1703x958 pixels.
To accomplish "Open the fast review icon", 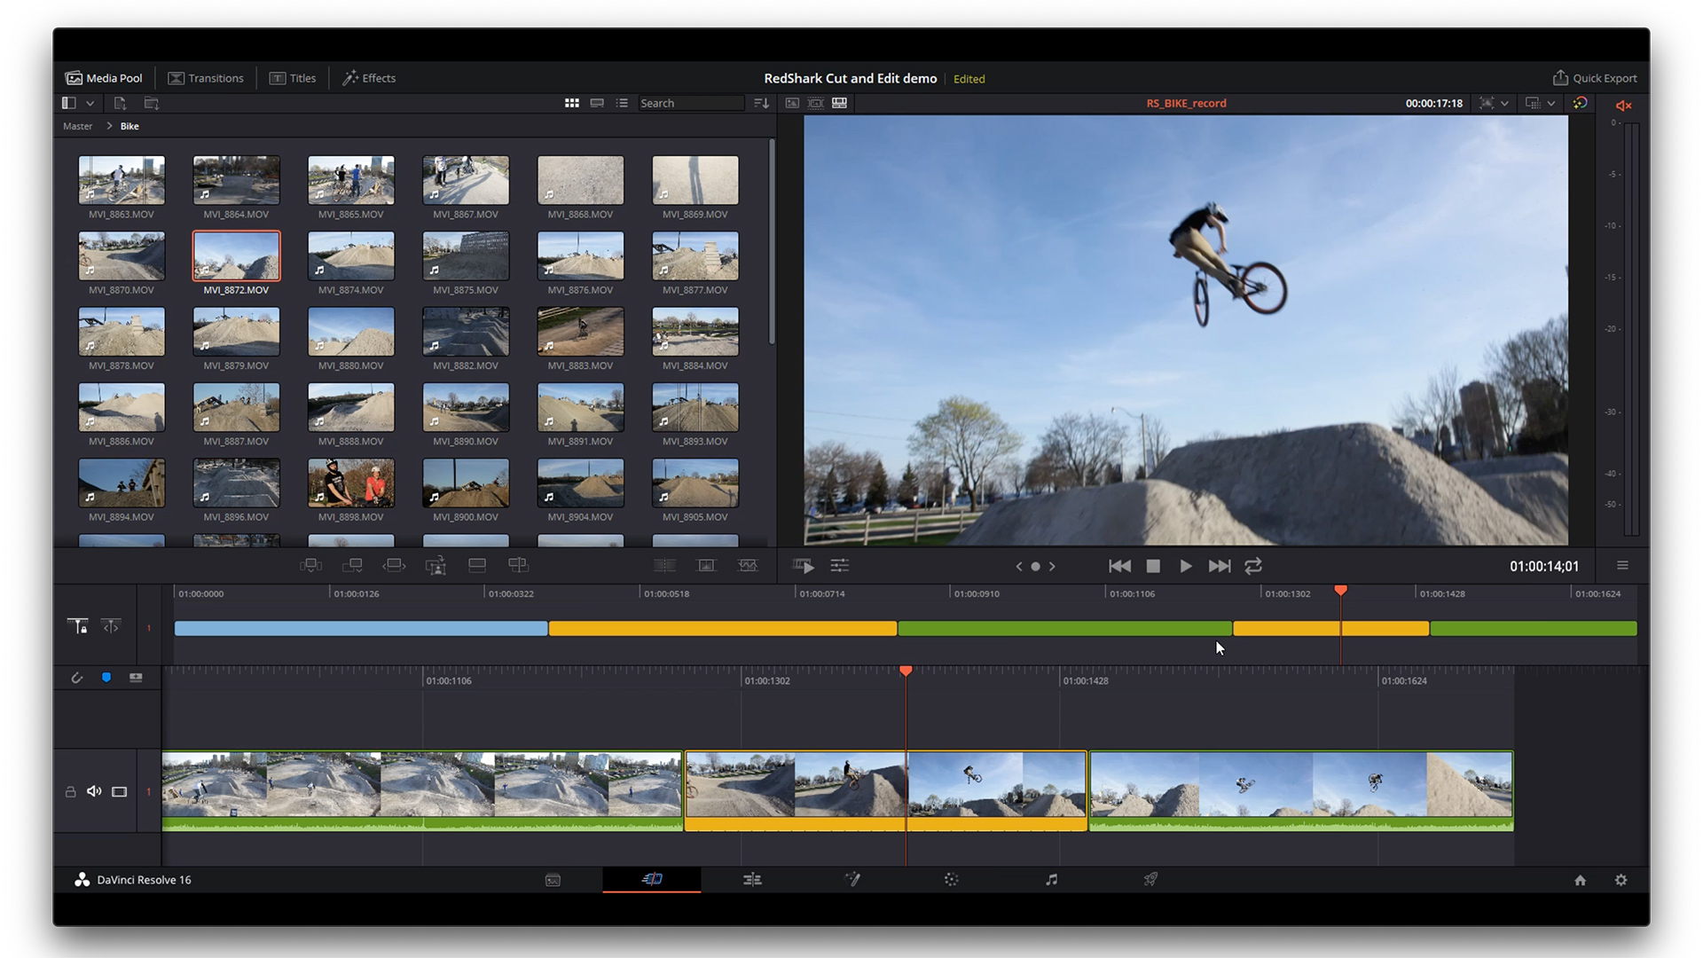I will click(803, 565).
